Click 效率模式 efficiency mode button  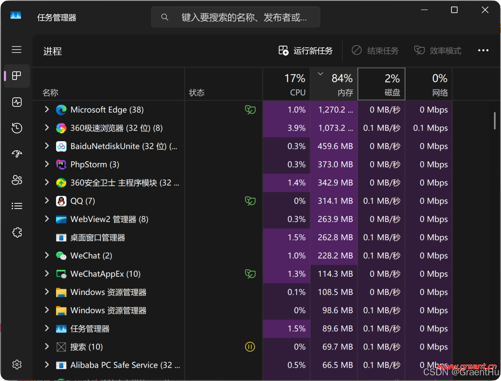coord(438,50)
